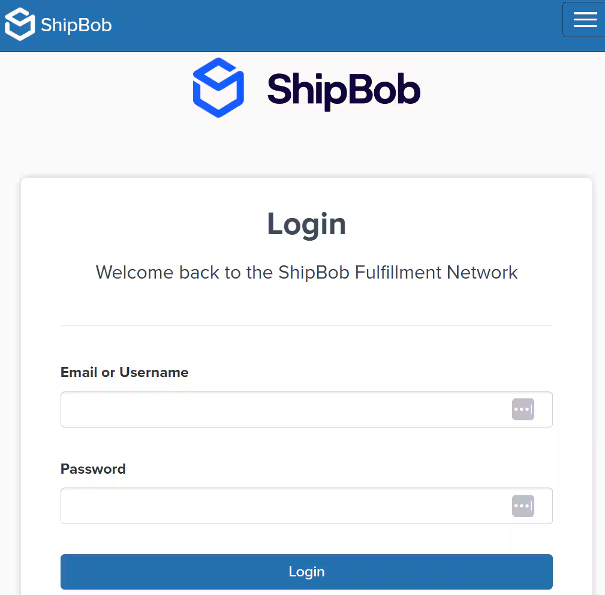Click the ShipBob Fulfillment Network welcome text
Viewport: 605px width, 595px height.
(306, 272)
